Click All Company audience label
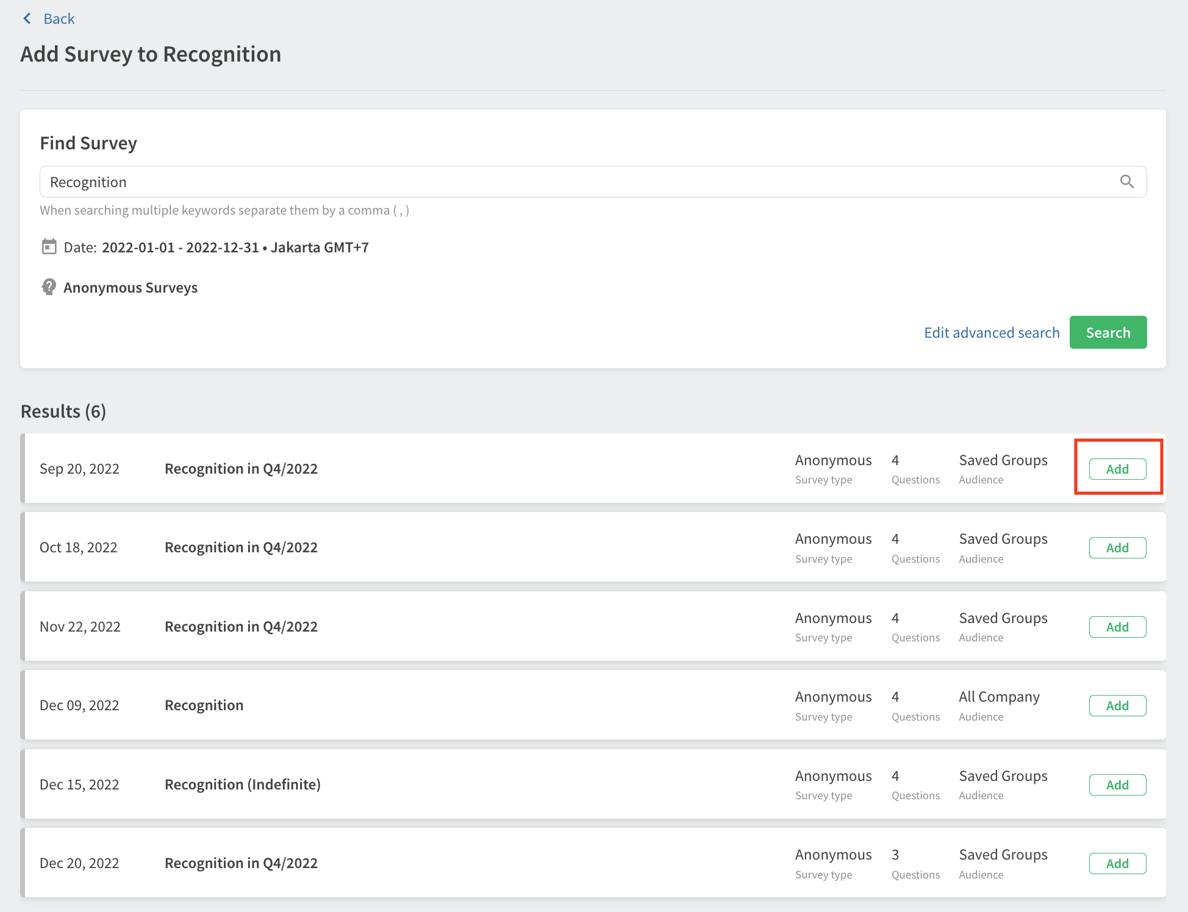Screen dimensions: 1188x912 pyautogui.click(x=998, y=697)
